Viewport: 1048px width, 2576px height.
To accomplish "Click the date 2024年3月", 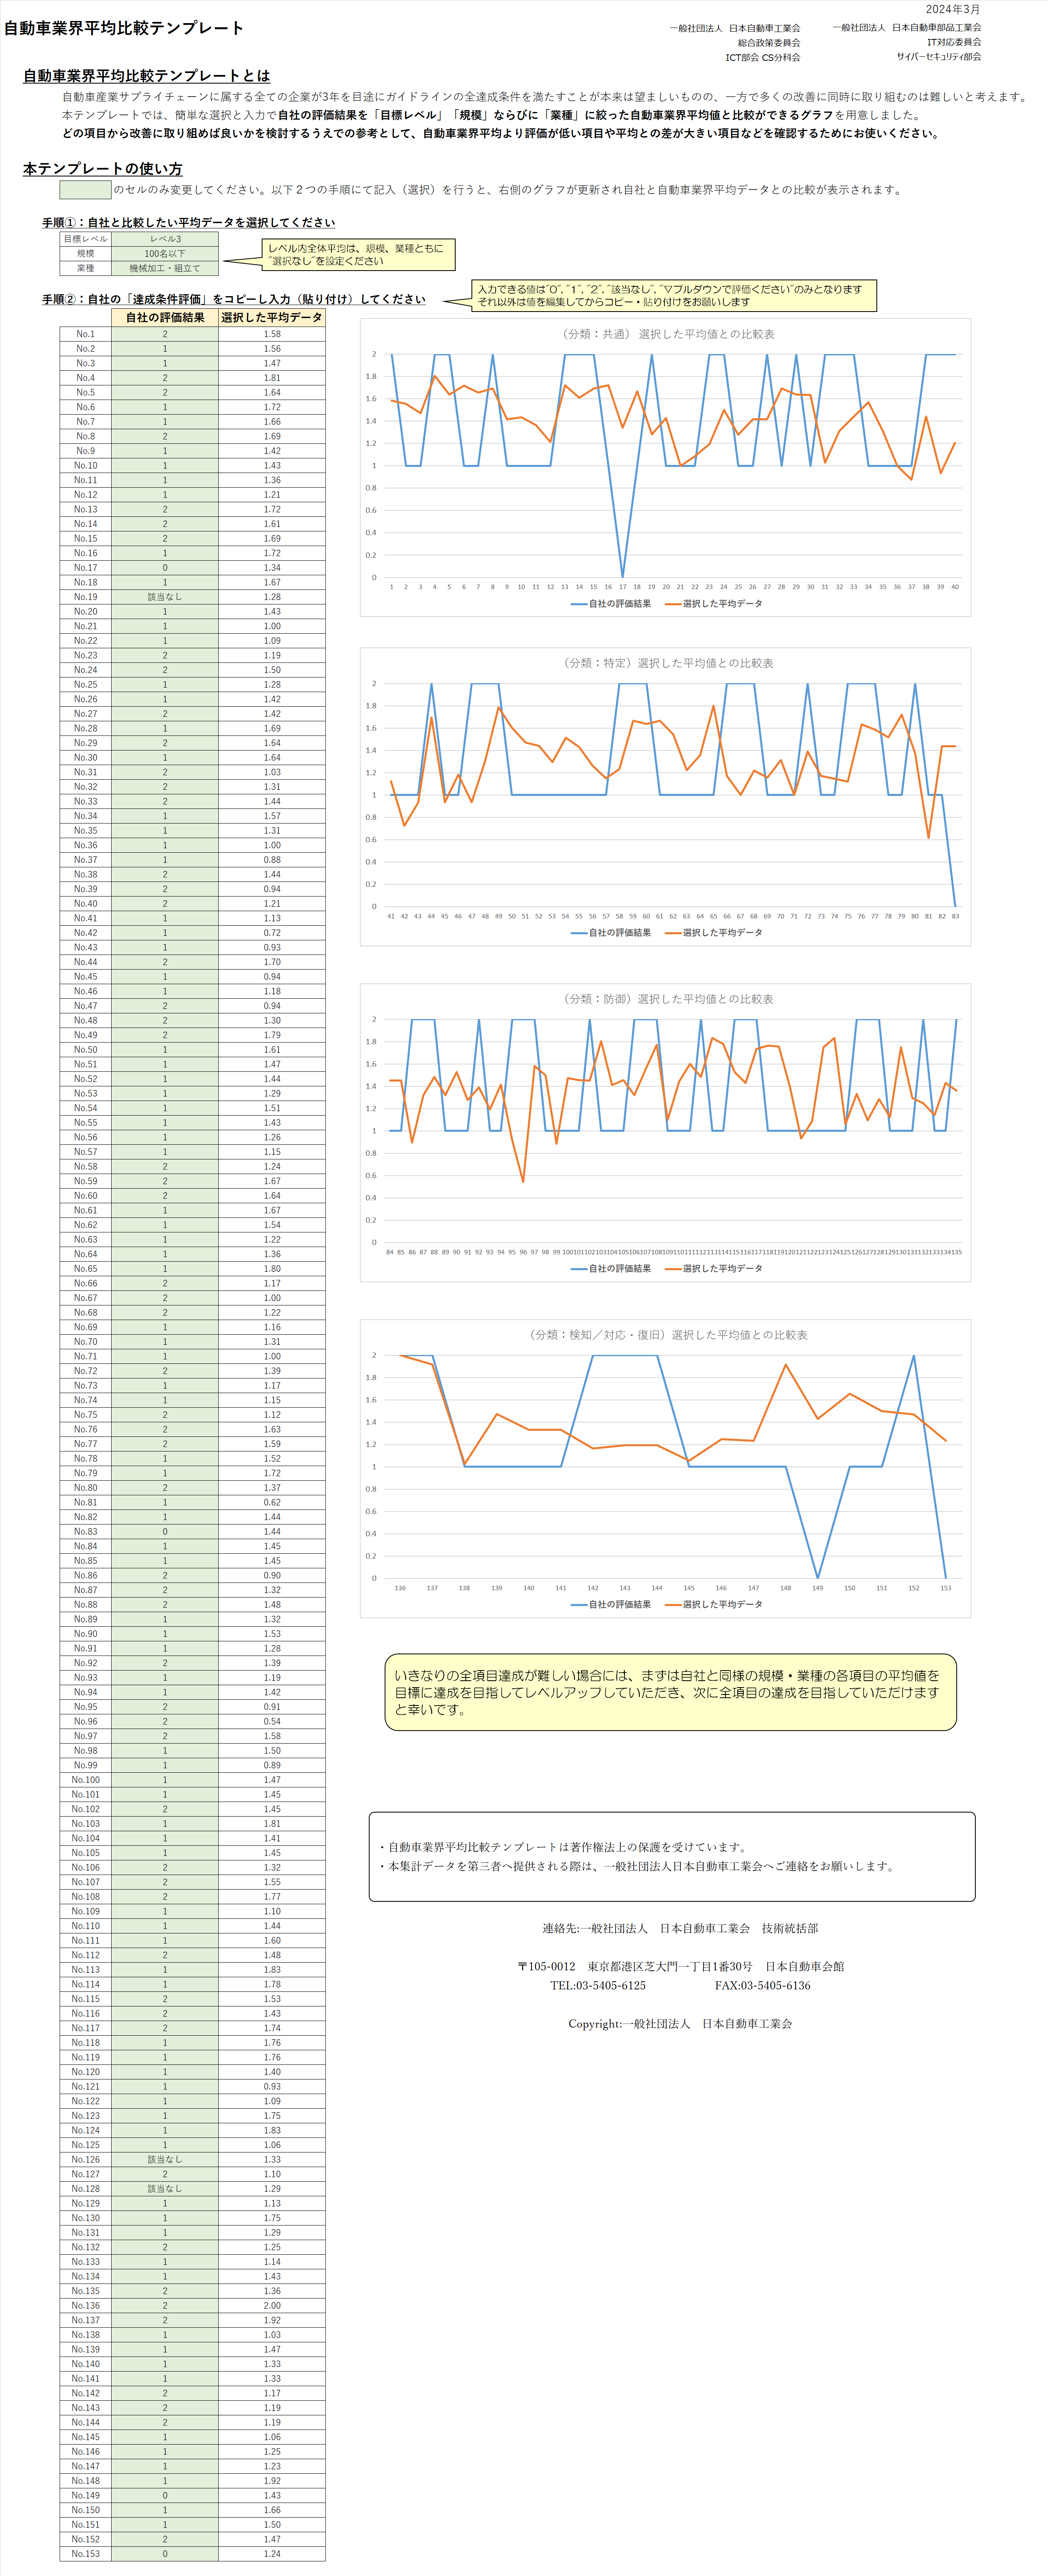I will click(953, 9).
